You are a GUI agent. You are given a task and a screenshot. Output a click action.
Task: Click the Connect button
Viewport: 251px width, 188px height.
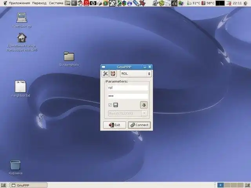139,125
